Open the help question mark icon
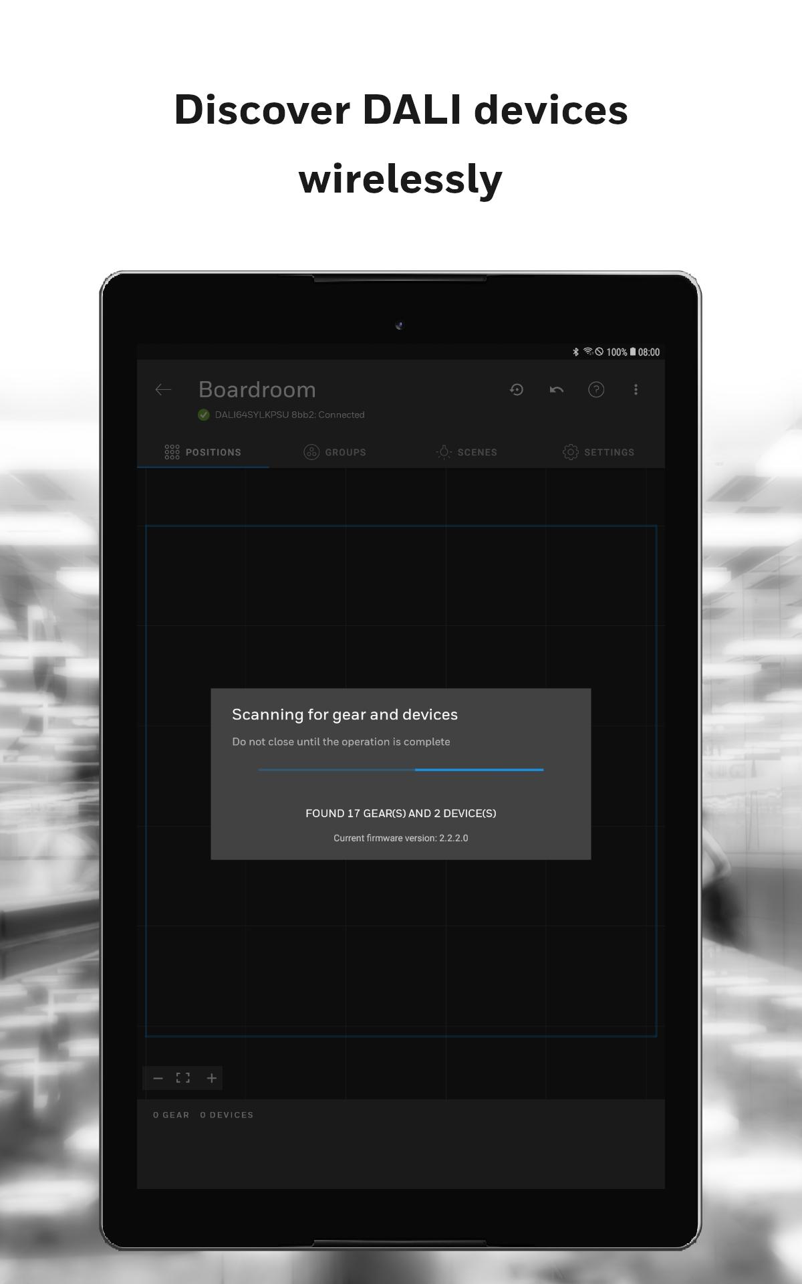This screenshot has width=802, height=1284. tap(596, 389)
